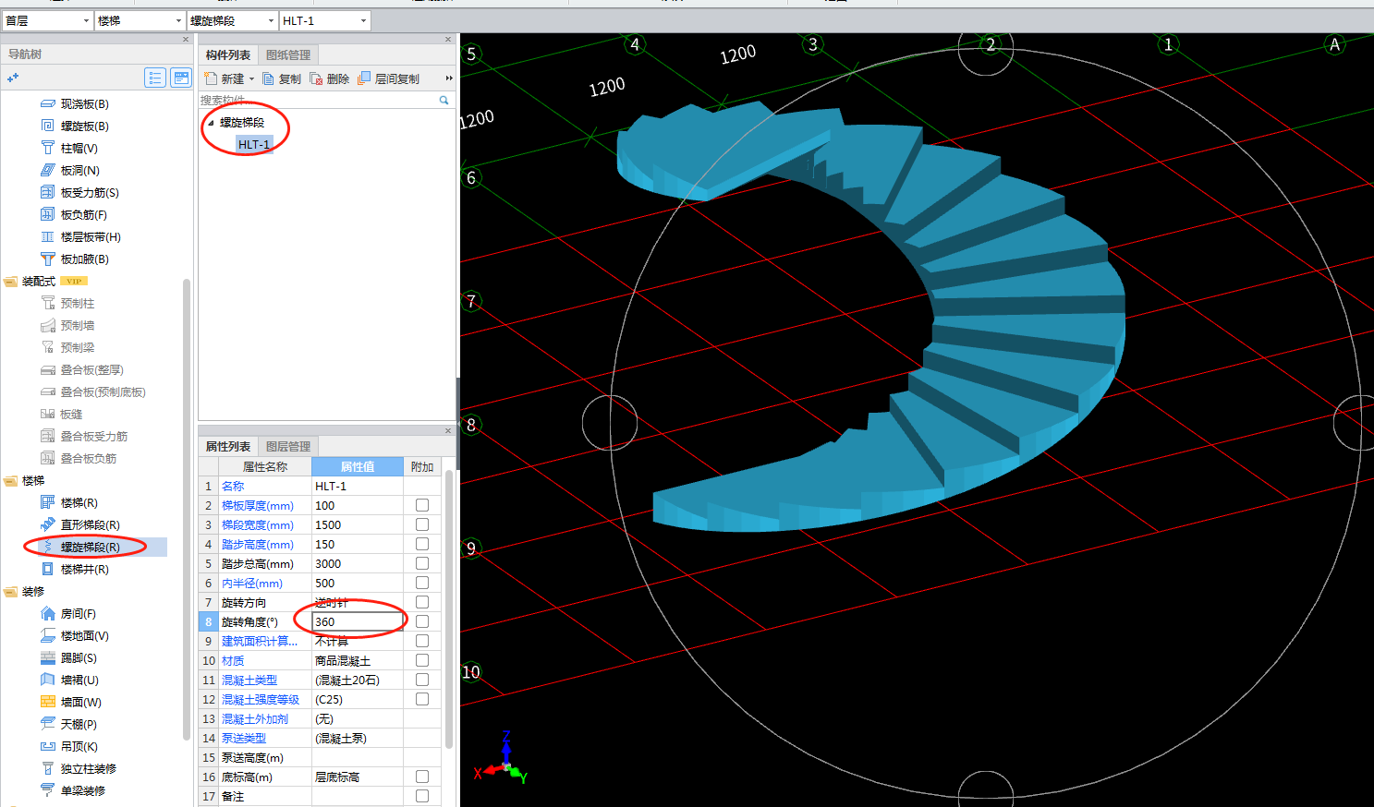Image resolution: width=1374 pixels, height=807 pixels.
Task: Tick the 附加 checkbox for 梯板厚度(mm)
Action: coord(422,506)
